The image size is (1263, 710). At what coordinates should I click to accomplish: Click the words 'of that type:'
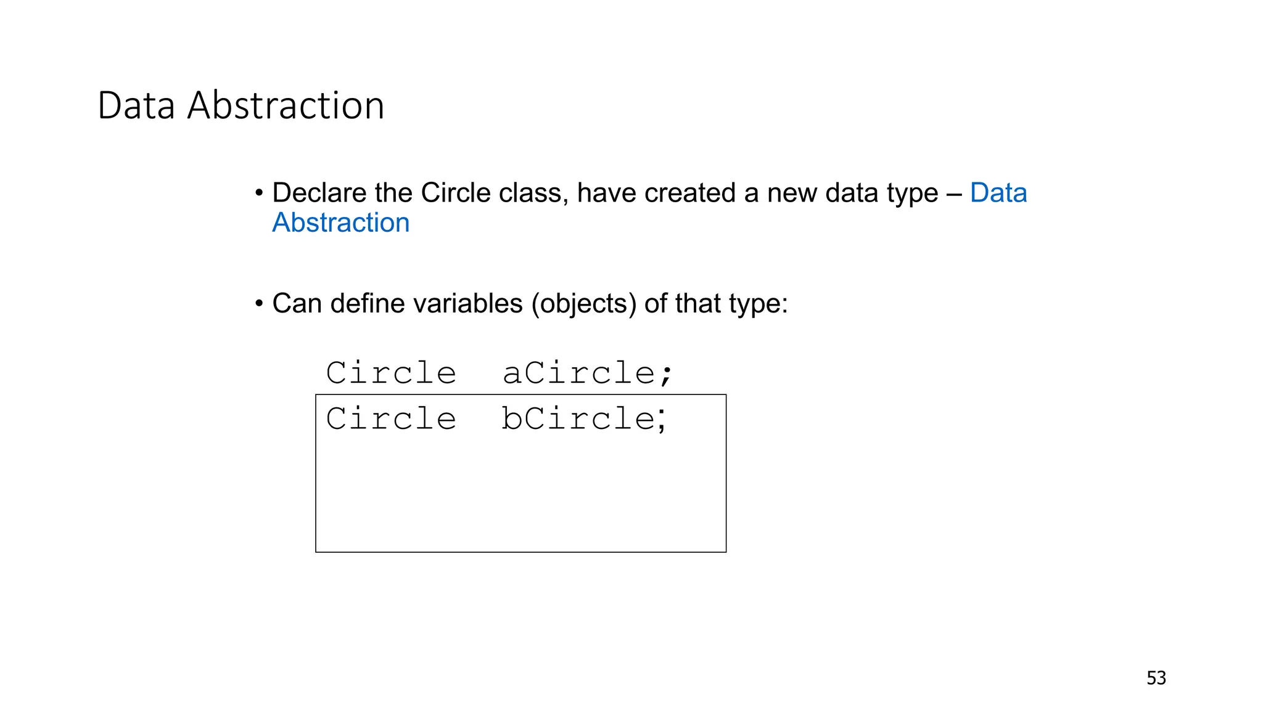coord(716,303)
